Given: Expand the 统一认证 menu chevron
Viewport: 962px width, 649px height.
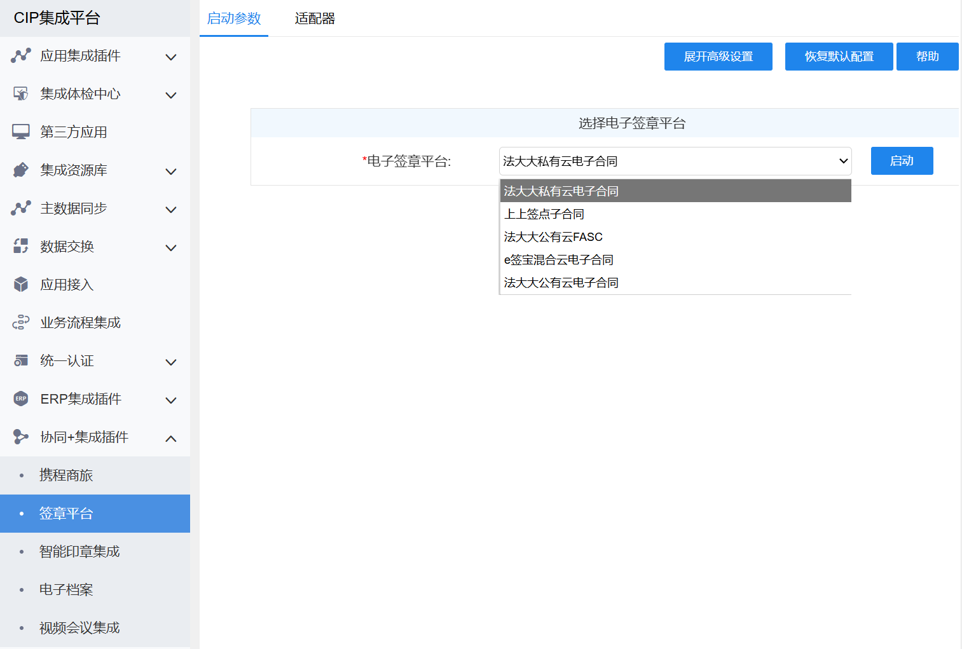Looking at the screenshot, I should (170, 362).
